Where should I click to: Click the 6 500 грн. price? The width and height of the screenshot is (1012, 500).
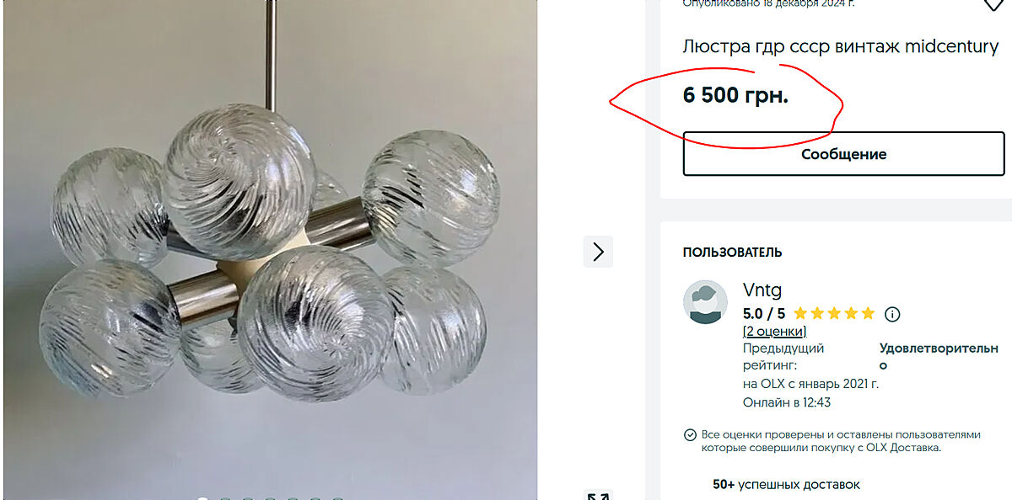(x=735, y=96)
